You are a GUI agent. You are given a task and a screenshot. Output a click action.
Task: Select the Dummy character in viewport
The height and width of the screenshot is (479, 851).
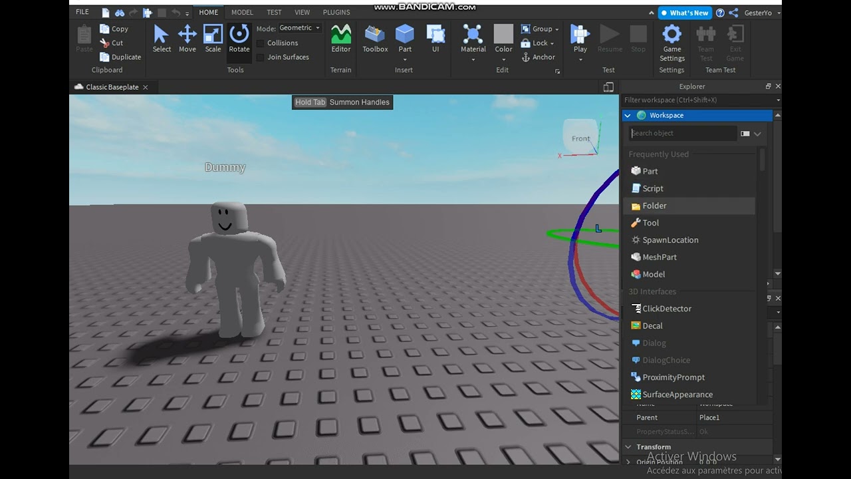[x=235, y=269]
